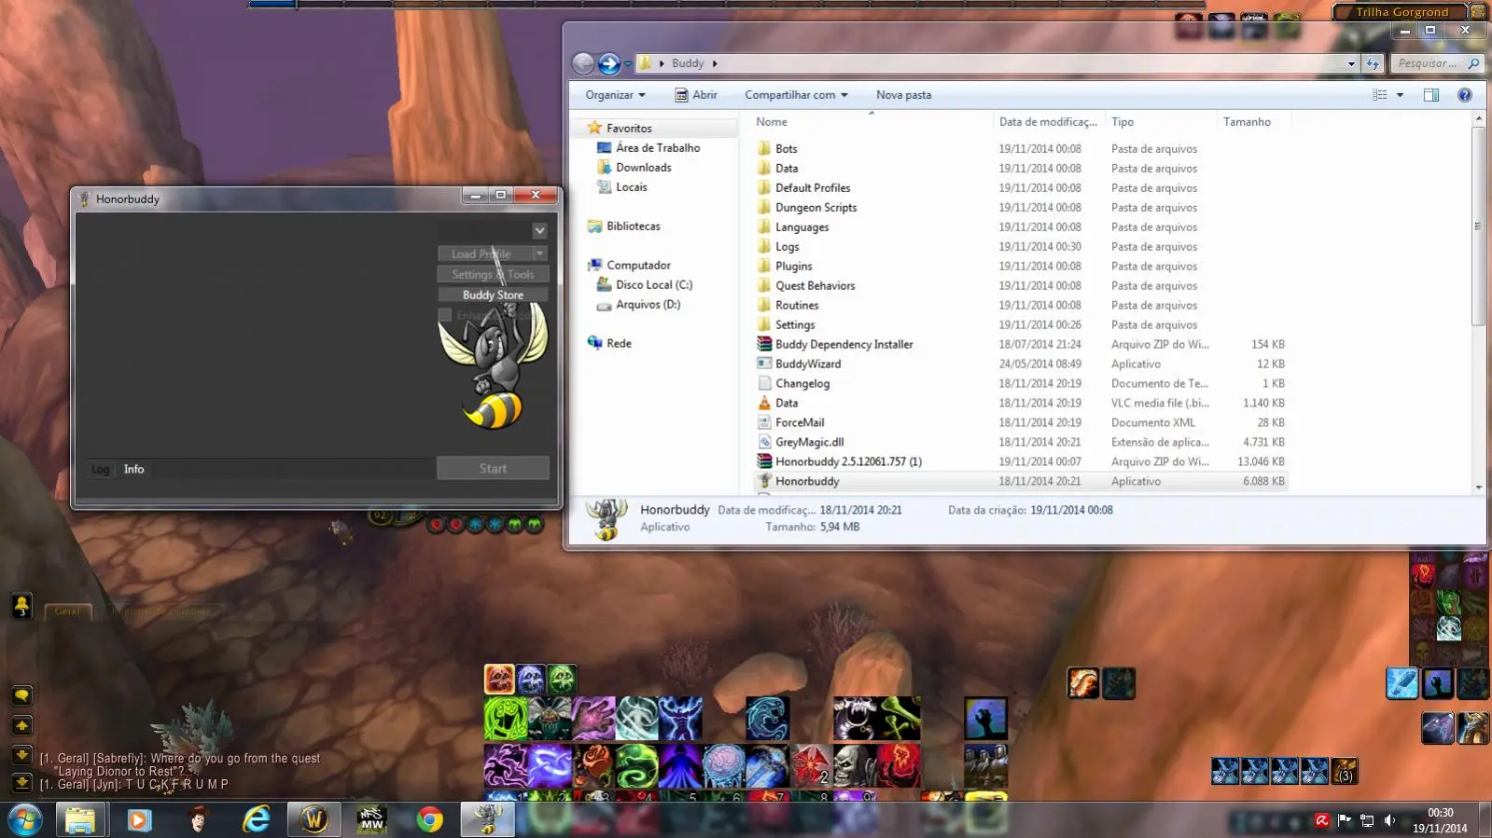1492x838 pixels.
Task: Switch to the Info tab in Honorbuddy
Action: (134, 469)
